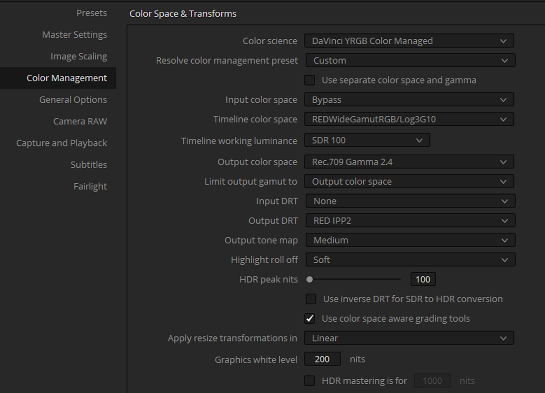Click HDR peak nits value field
The image size is (545, 393).
[x=423, y=280]
